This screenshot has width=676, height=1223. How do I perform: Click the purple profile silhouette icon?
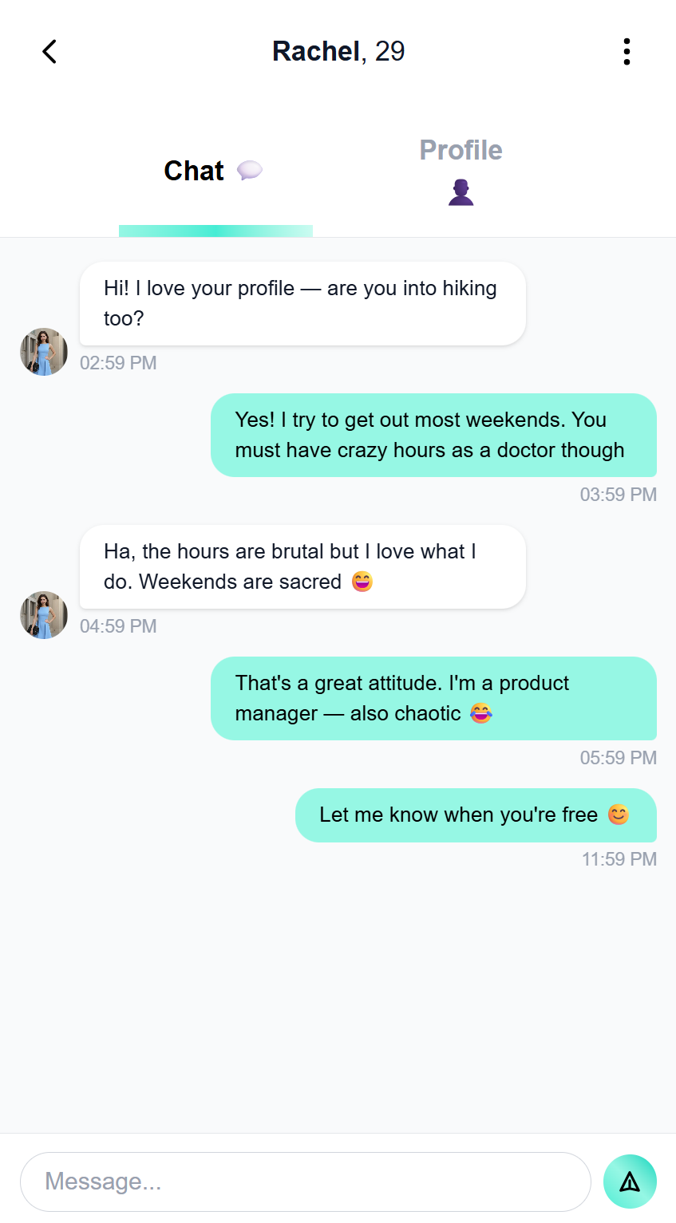[x=461, y=192]
